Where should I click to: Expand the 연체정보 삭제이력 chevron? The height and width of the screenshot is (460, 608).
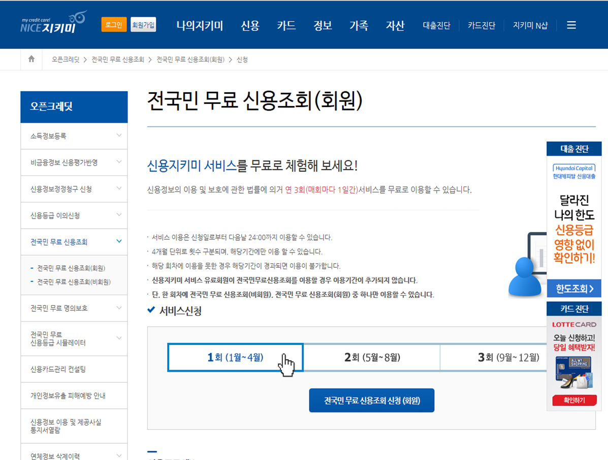pyautogui.click(x=119, y=456)
